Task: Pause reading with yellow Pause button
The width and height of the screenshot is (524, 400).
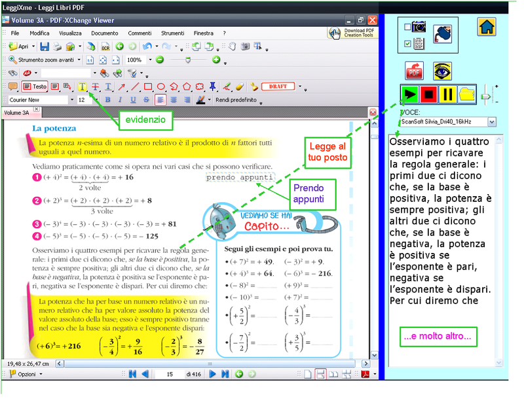Action: [448, 94]
